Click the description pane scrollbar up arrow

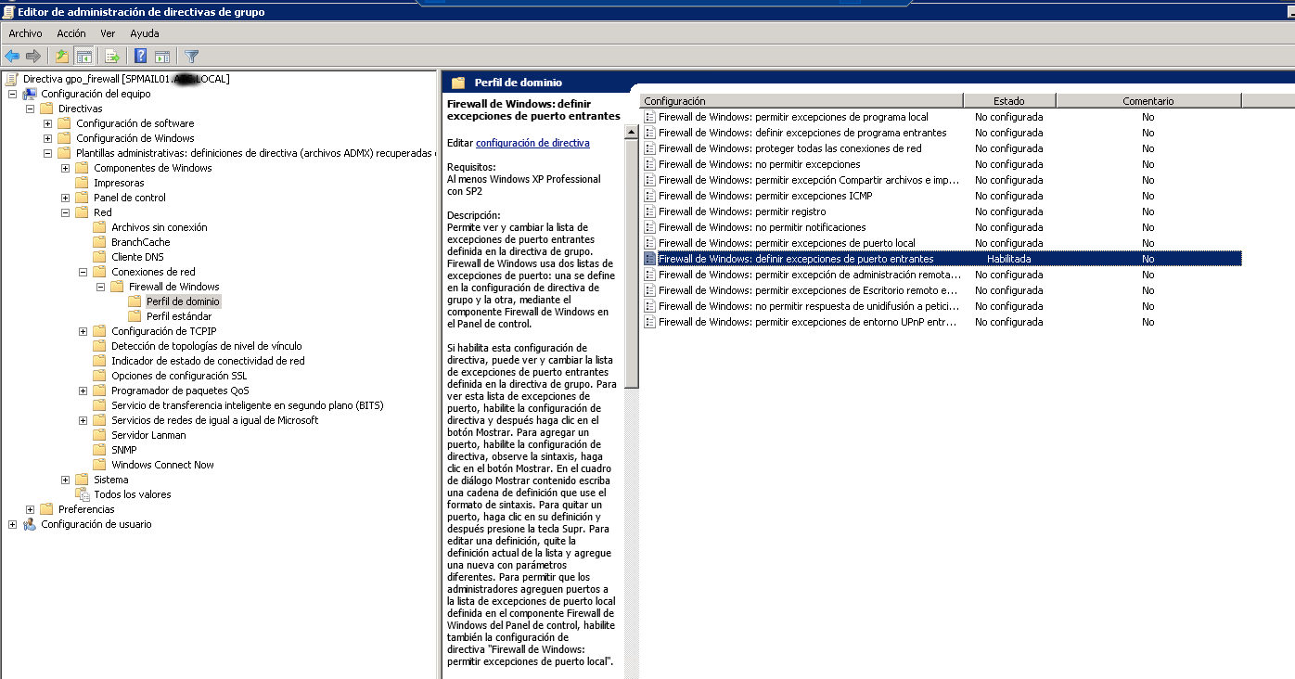coord(631,133)
